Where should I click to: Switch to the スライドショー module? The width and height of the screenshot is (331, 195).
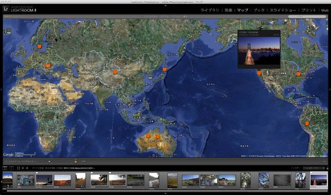pyautogui.click(x=283, y=10)
